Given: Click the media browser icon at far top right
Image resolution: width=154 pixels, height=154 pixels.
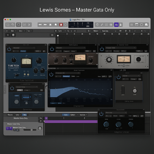Looking at the screenshot, I should 146,25.
